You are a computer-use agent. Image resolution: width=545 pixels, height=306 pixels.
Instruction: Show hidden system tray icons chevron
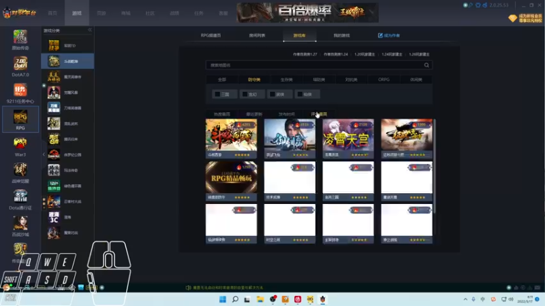465,299
